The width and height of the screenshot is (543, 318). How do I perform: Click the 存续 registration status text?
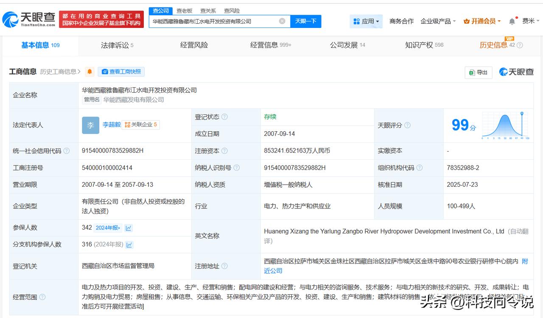coord(270,117)
